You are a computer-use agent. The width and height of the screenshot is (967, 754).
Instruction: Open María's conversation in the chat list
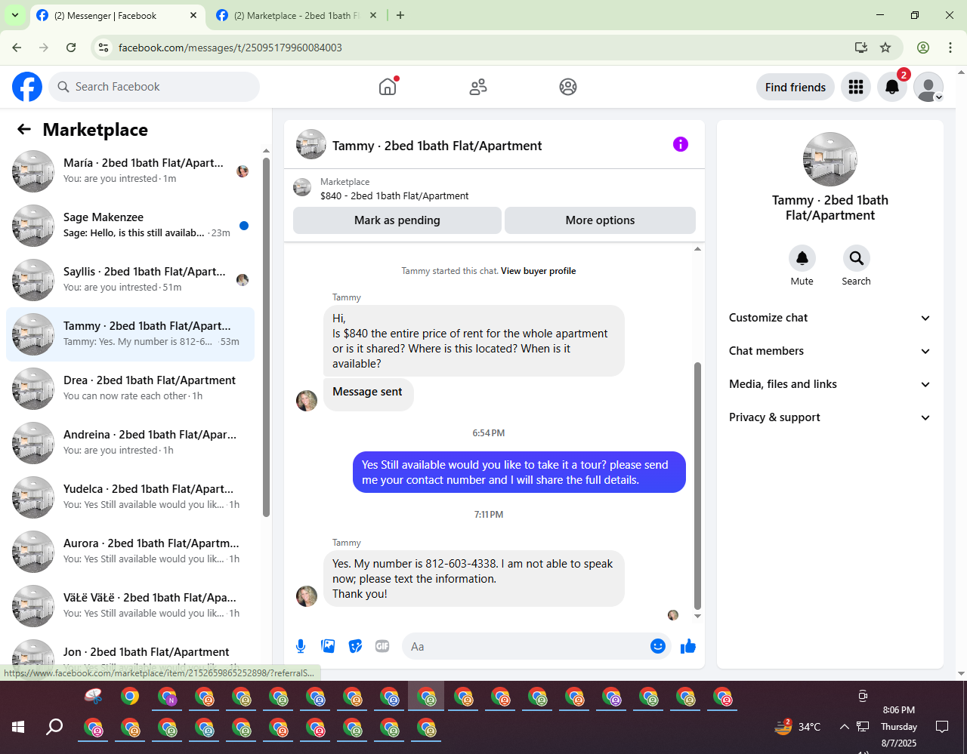131,171
